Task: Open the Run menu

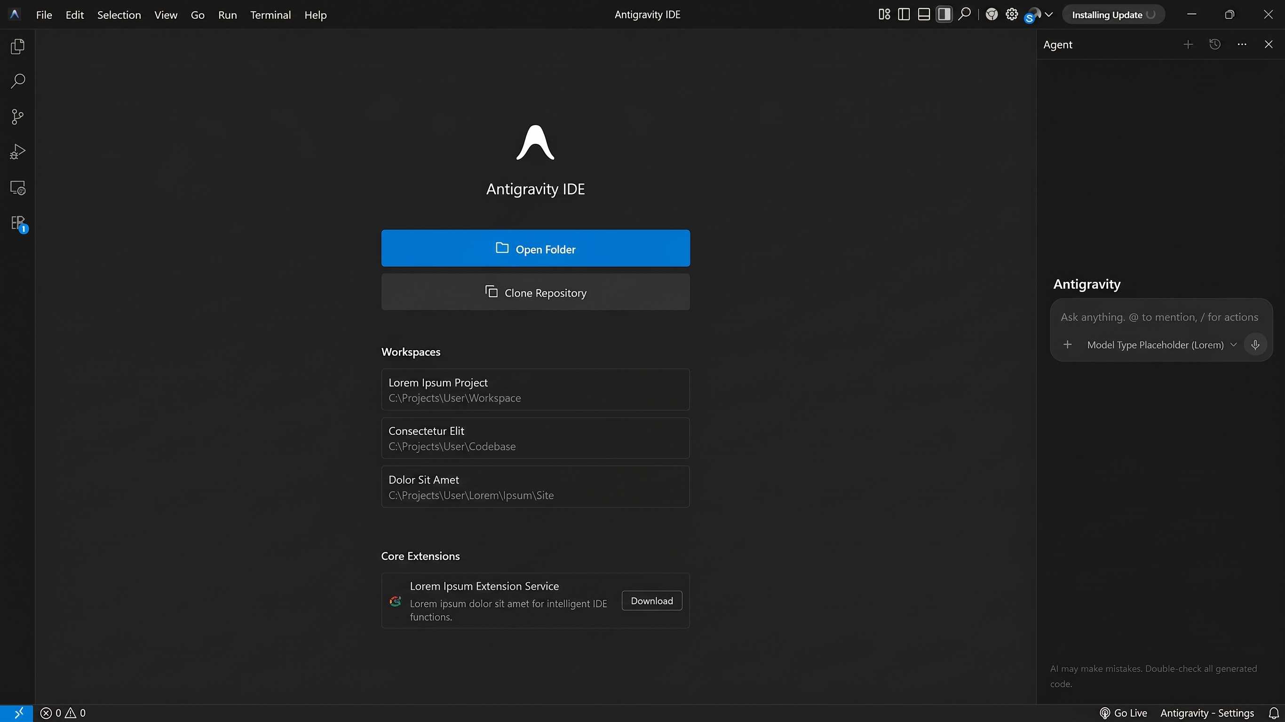Action: (x=228, y=15)
